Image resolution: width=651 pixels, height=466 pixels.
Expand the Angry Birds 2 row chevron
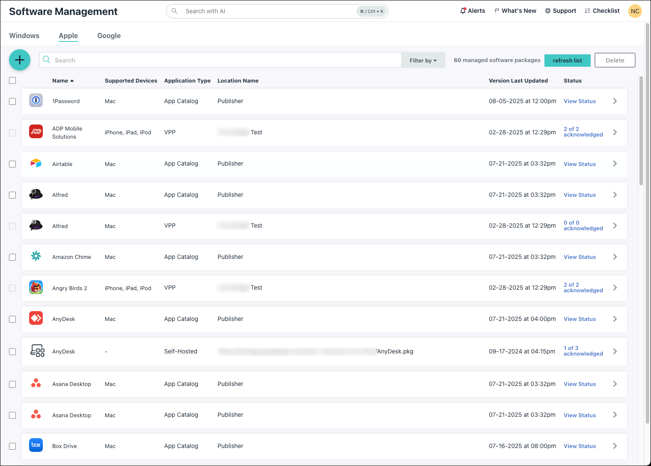(x=615, y=288)
